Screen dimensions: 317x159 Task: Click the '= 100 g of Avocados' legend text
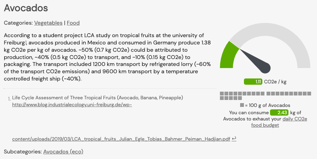(268, 105)
